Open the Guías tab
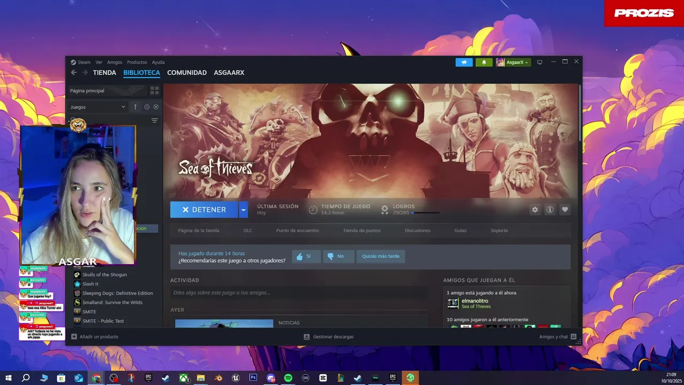This screenshot has height=385, width=684. (x=460, y=230)
